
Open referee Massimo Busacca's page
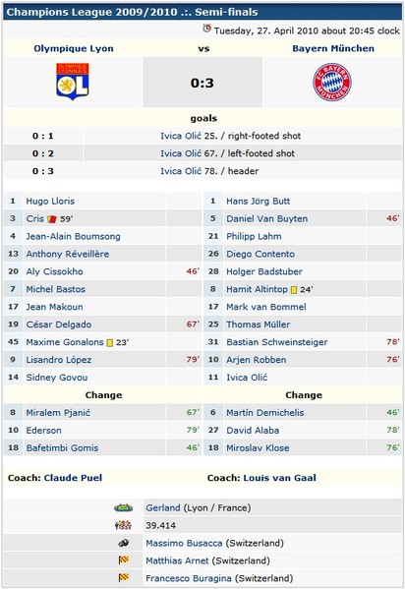point(184,543)
